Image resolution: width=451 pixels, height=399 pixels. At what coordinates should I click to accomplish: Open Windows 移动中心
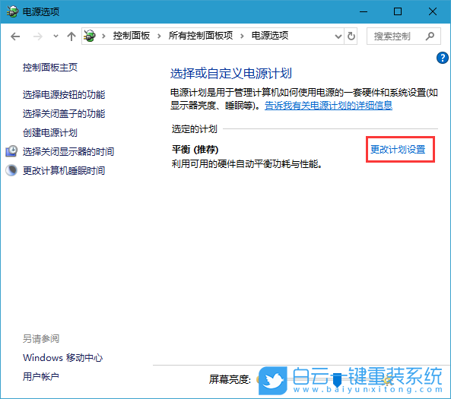(62, 358)
